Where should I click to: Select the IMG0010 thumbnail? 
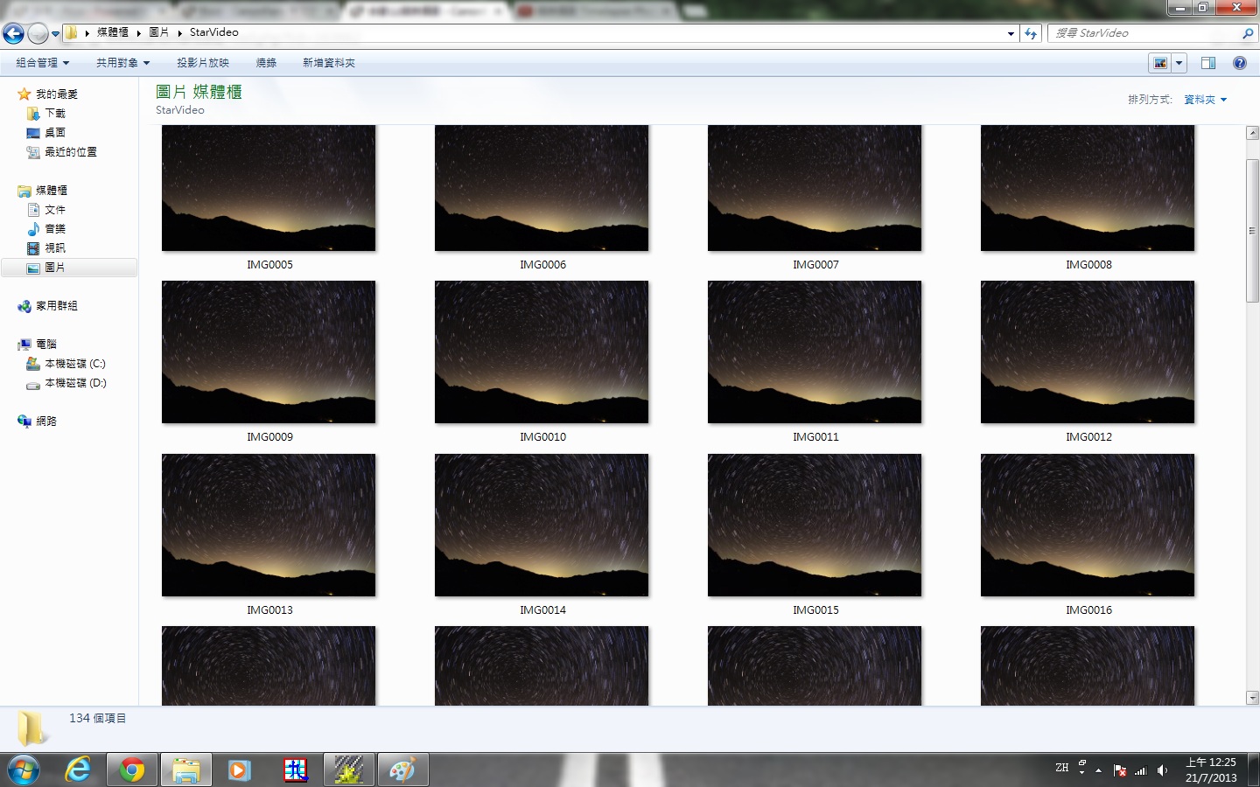coord(542,352)
